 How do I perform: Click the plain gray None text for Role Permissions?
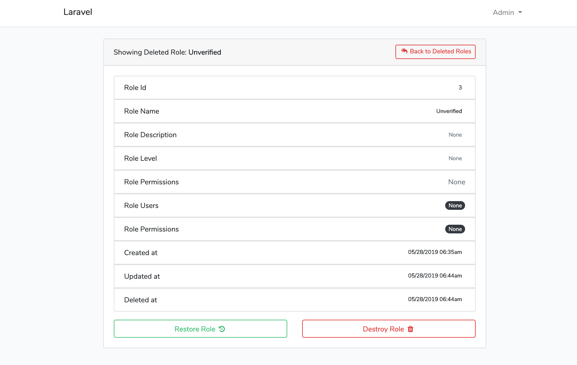point(456,182)
